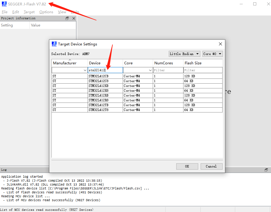Click the NumCores filter field
This screenshot has height=212, width=271.
(x=168, y=70)
